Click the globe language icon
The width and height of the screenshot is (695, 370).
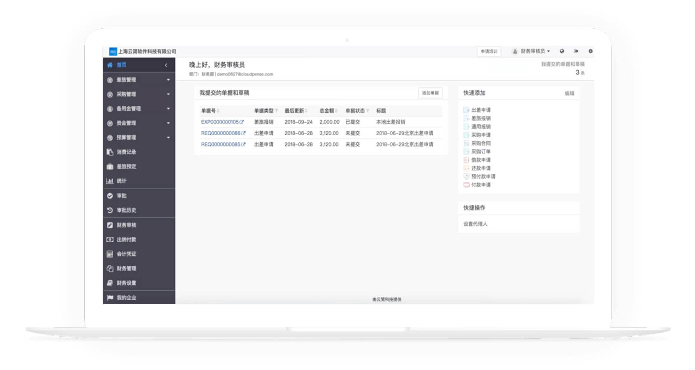pos(561,51)
